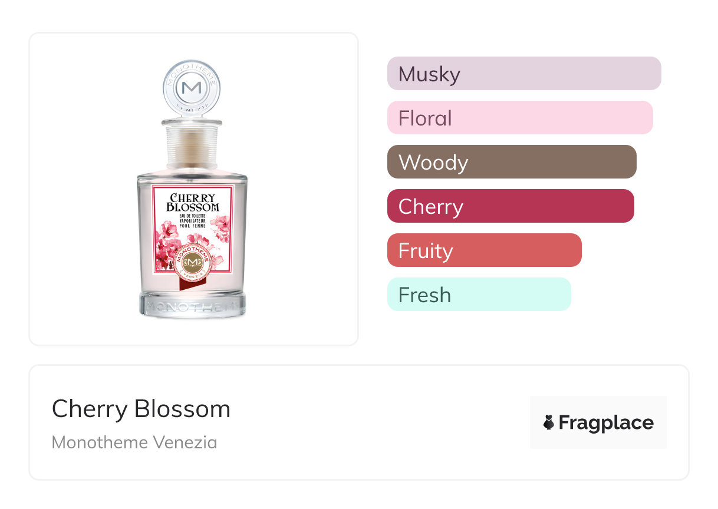Image resolution: width=718 pixels, height=509 pixels.
Task: Click the round glass bottle stopper
Action: (192, 88)
